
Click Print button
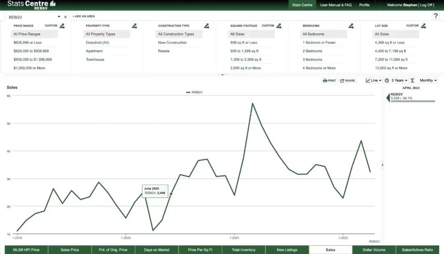330,81
